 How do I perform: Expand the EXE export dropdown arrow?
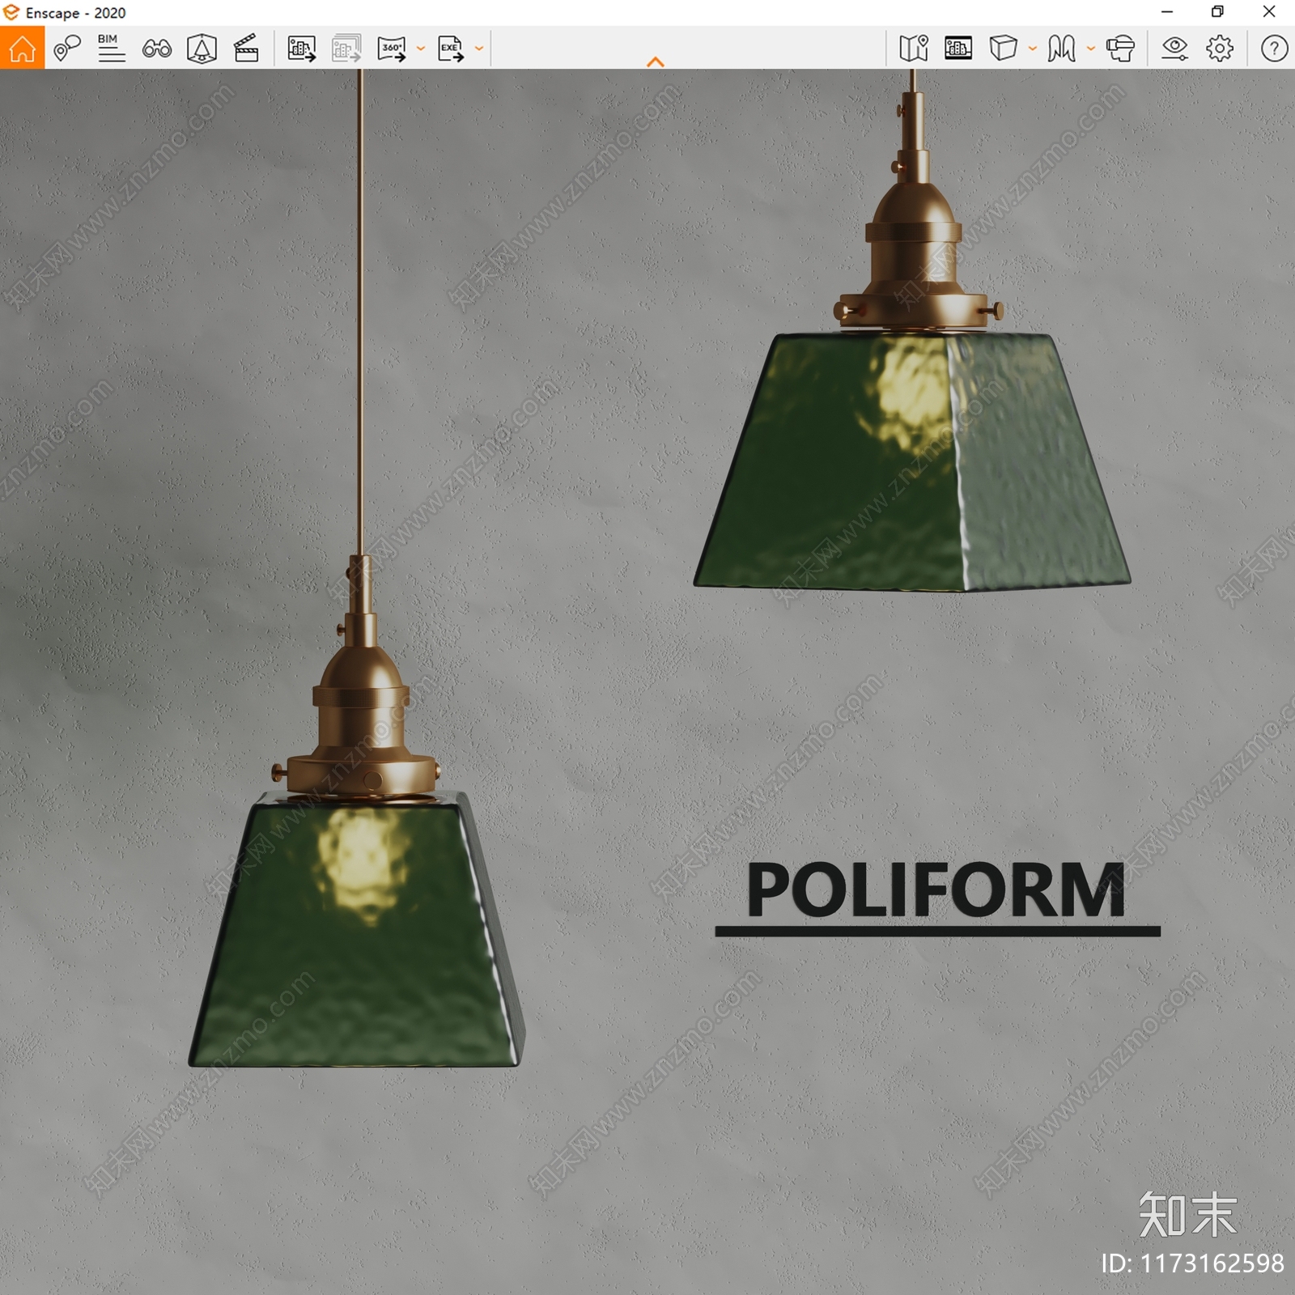479,49
